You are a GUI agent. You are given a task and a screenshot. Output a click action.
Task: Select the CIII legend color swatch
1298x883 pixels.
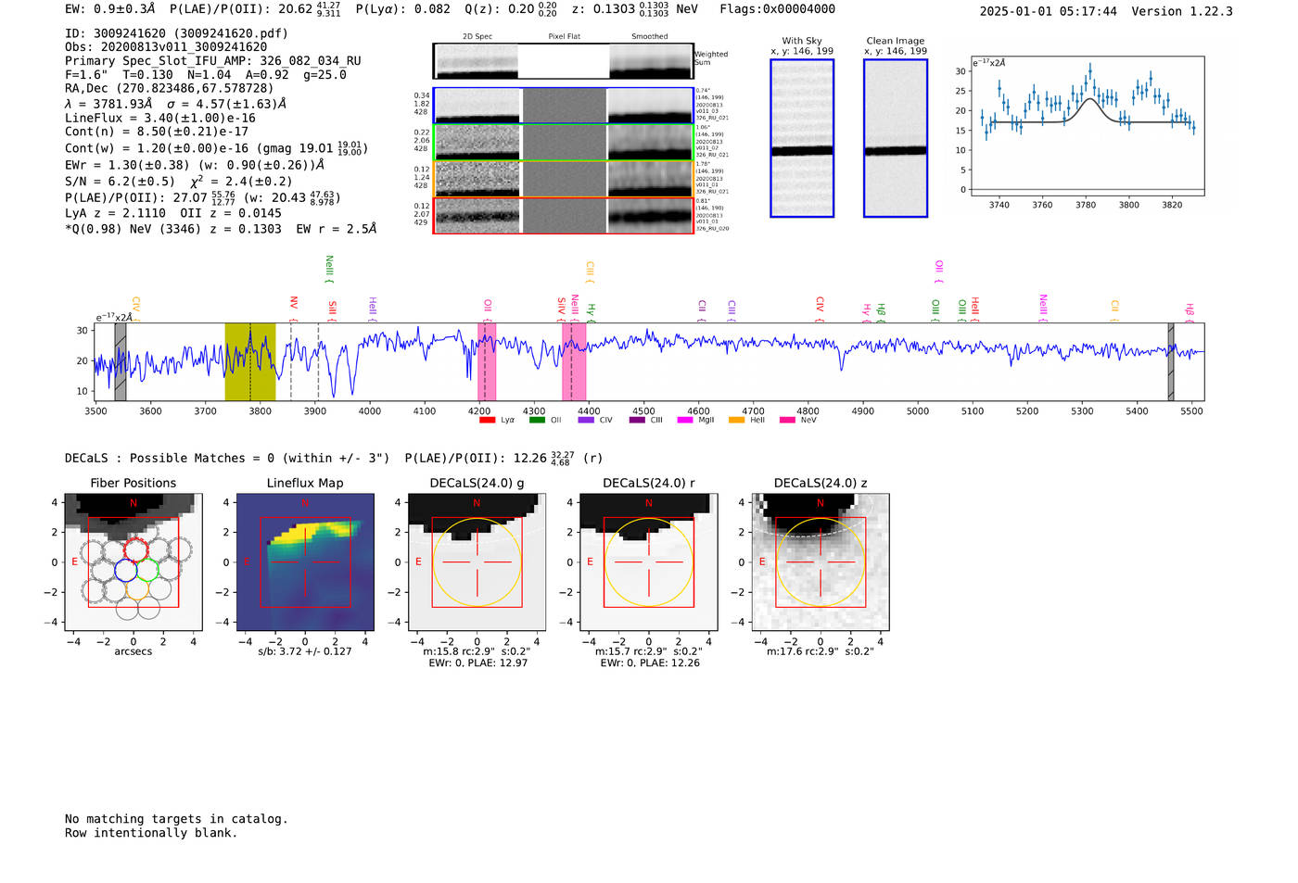point(636,421)
